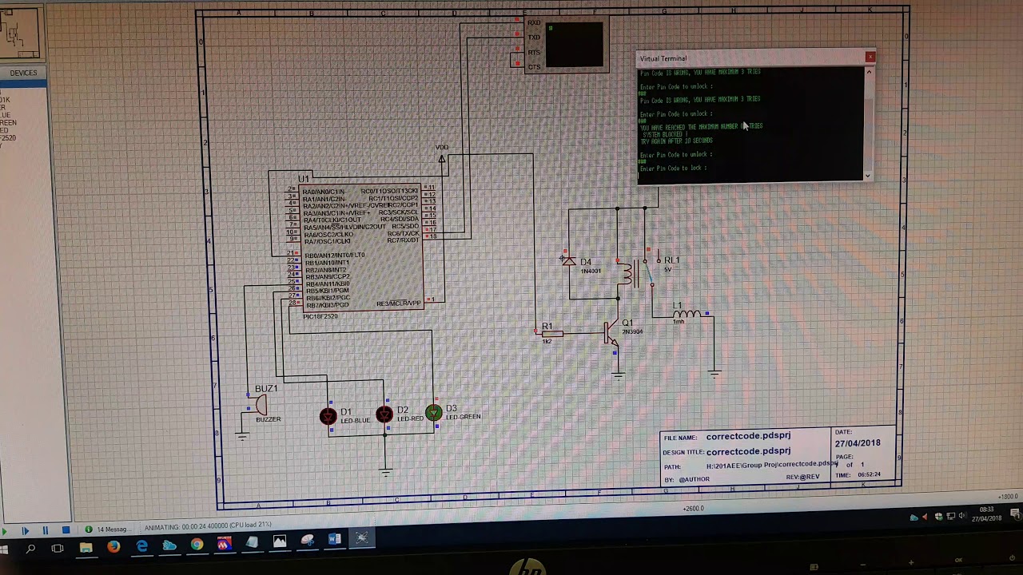Pause the running simulation
Viewport: 1023px width, 575px height.
coord(46,530)
